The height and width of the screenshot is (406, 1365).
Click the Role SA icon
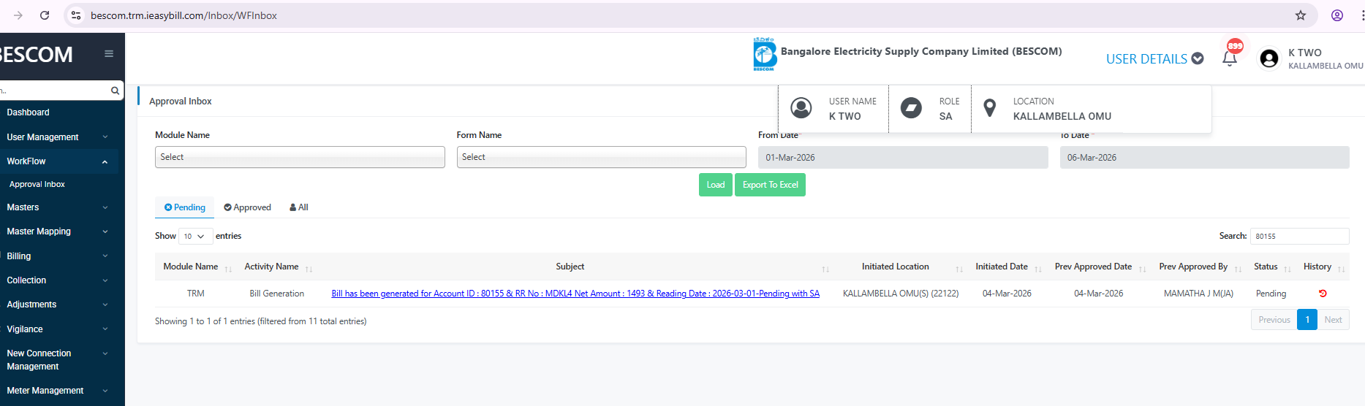tap(911, 108)
